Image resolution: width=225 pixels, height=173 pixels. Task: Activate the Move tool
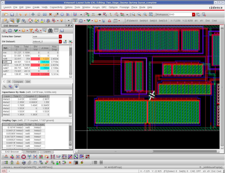tap(33, 14)
